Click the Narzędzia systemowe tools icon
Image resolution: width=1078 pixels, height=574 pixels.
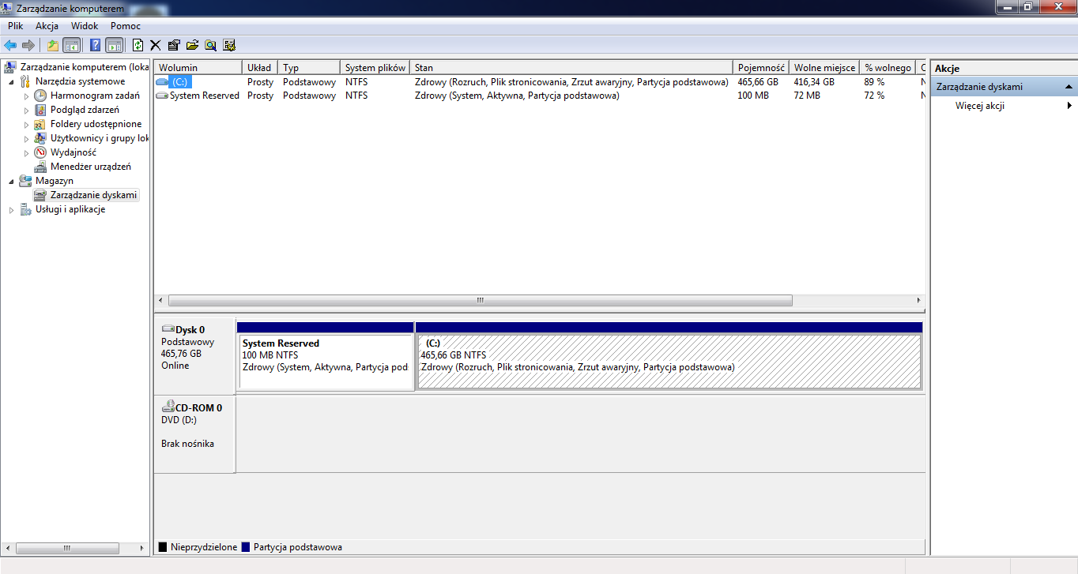pyautogui.click(x=25, y=81)
